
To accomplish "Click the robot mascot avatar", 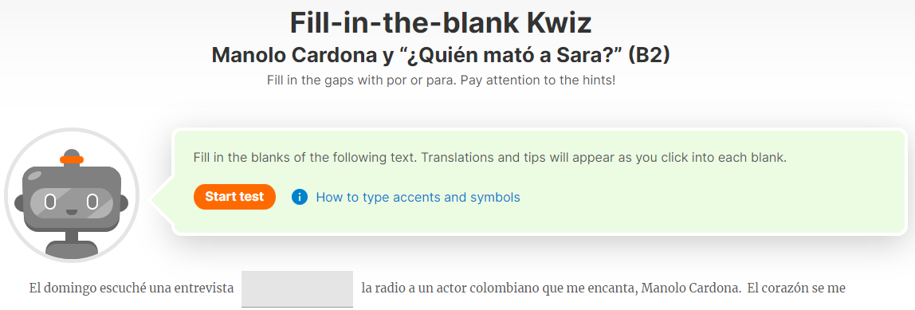I will coord(72,195).
